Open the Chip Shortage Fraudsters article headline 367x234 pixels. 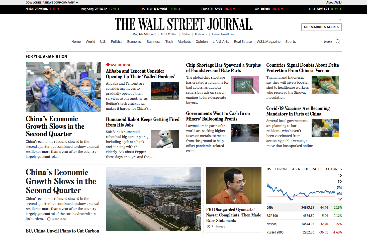[223, 68]
